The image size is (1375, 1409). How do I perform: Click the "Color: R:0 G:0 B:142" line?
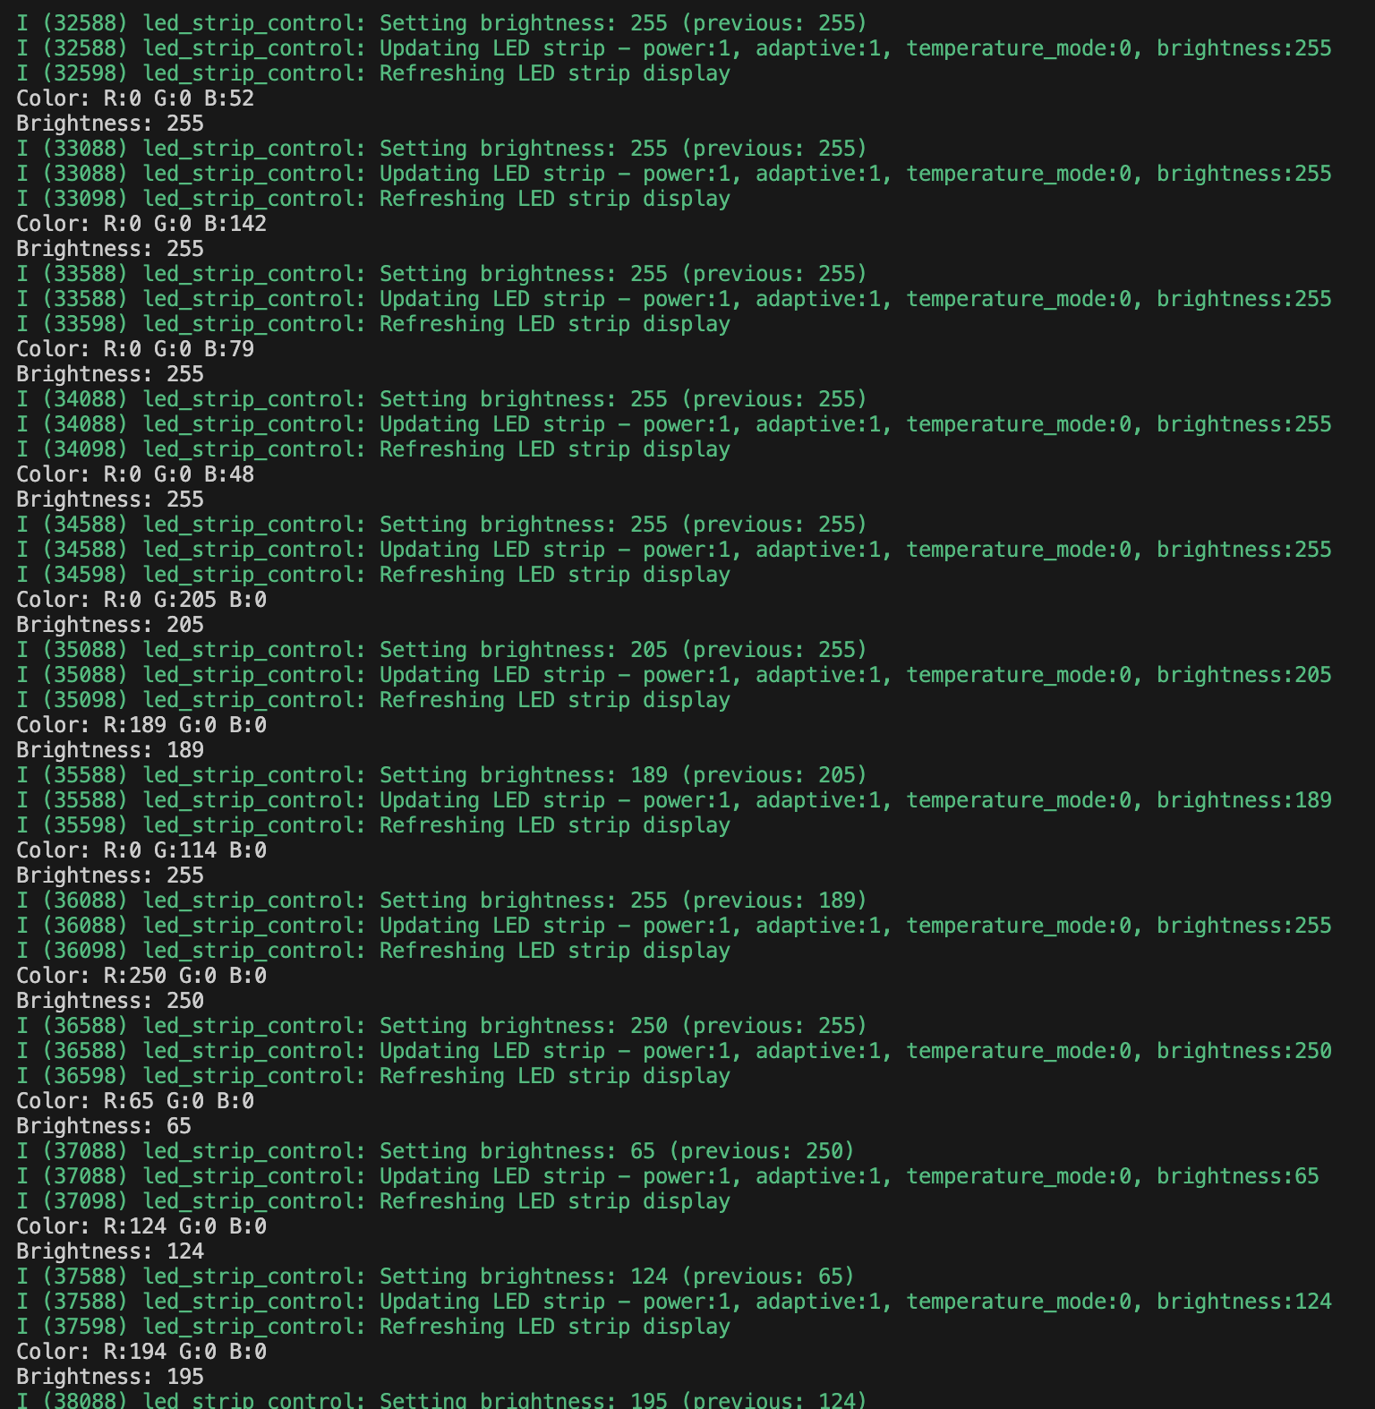(x=141, y=224)
